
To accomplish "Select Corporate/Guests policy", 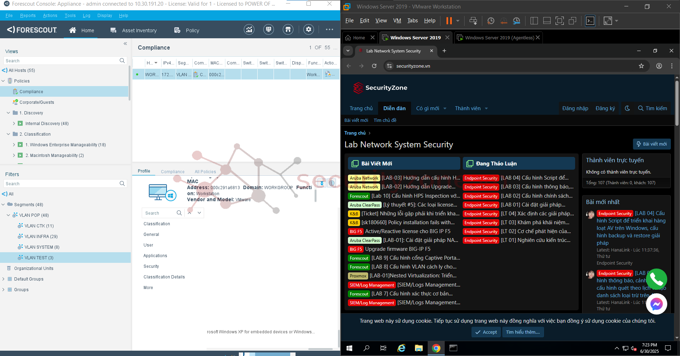I will coord(37,102).
